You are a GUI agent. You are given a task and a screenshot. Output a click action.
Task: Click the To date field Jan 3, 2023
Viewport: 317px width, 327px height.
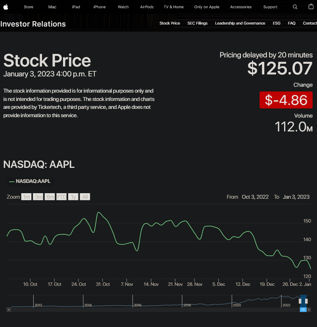[x=296, y=197]
